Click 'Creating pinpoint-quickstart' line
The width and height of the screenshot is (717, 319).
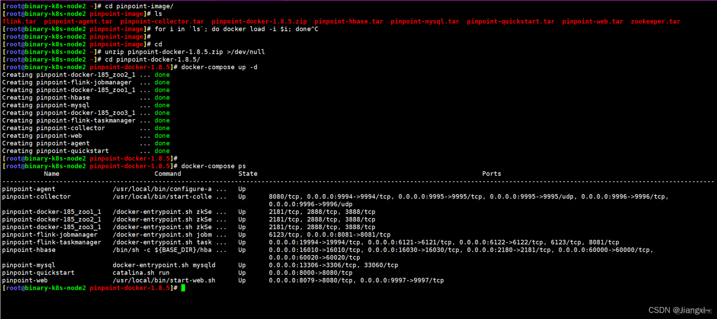tap(86, 151)
